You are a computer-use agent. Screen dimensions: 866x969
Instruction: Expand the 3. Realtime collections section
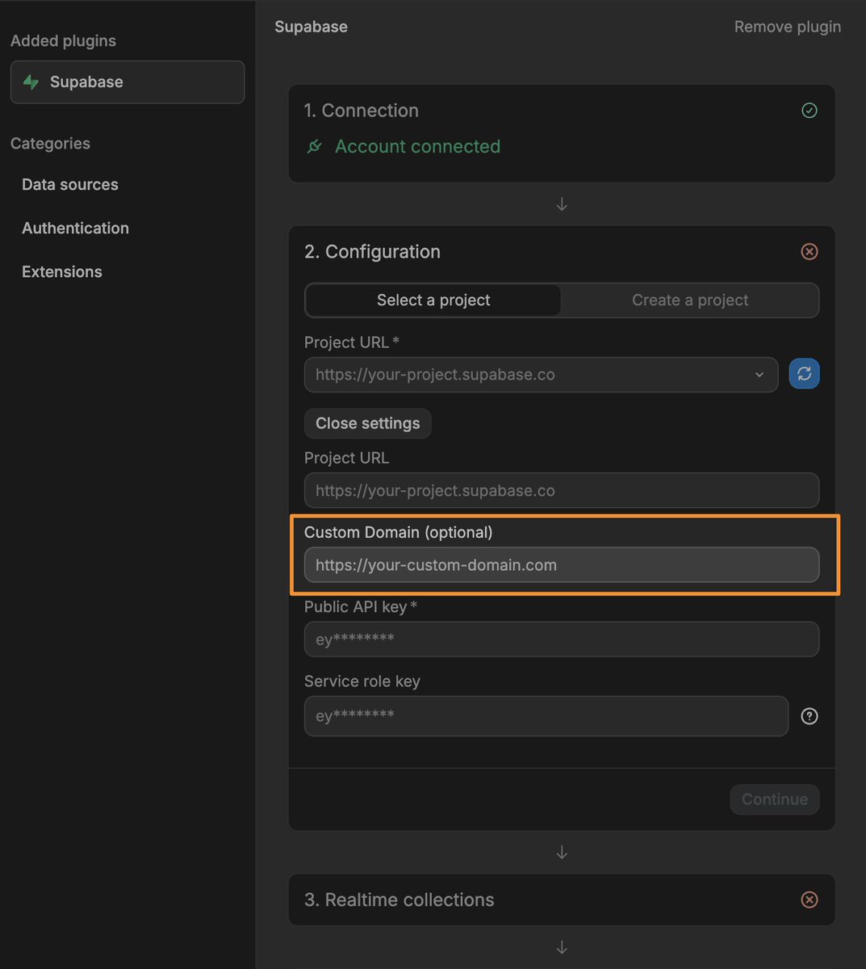[562, 900]
